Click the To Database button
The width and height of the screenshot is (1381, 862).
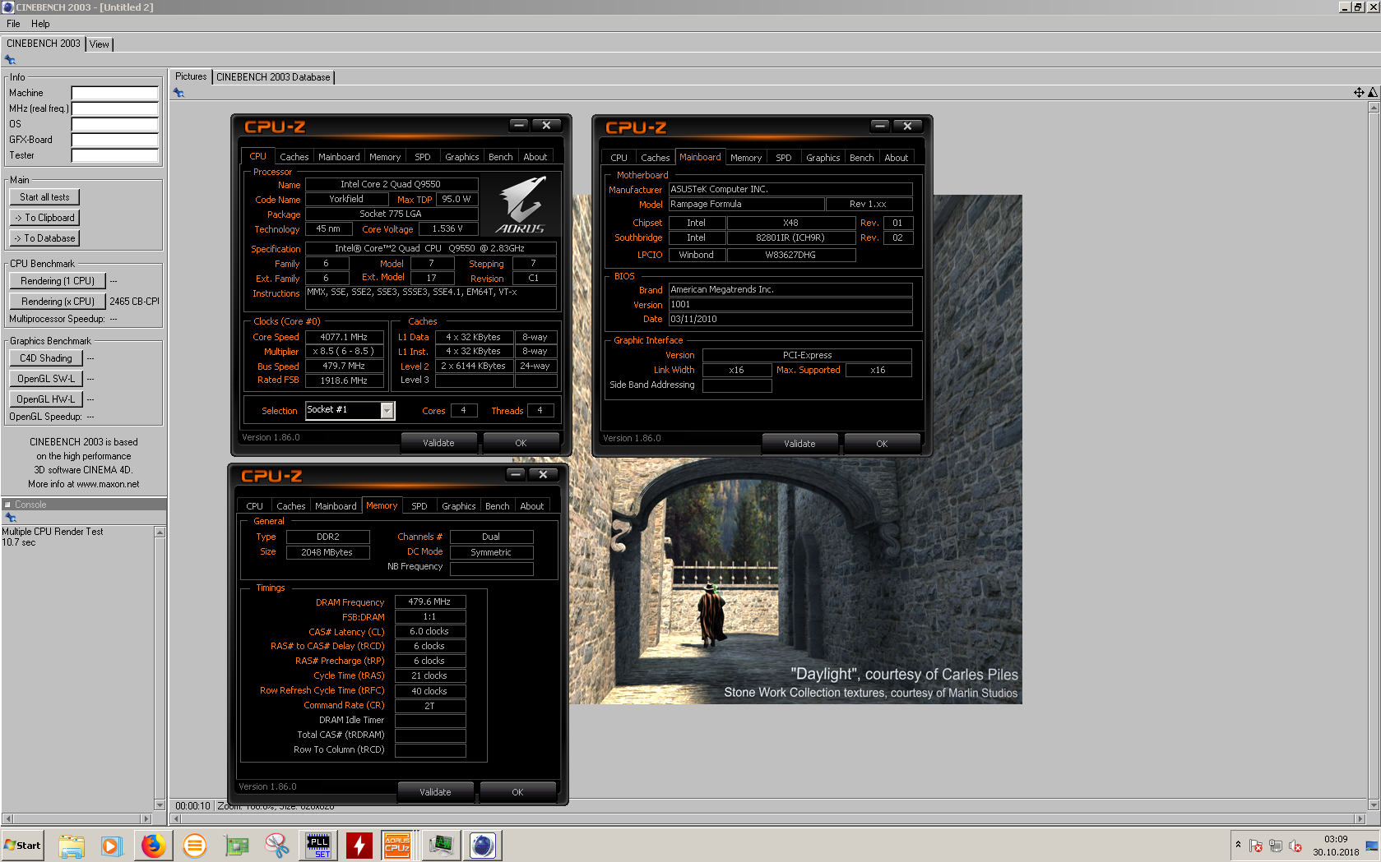[44, 238]
